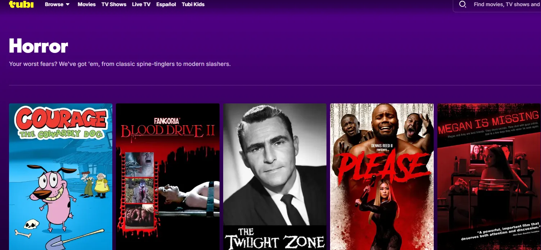Focus the Find movies search field
This screenshot has height=250, width=541.
point(506,4)
